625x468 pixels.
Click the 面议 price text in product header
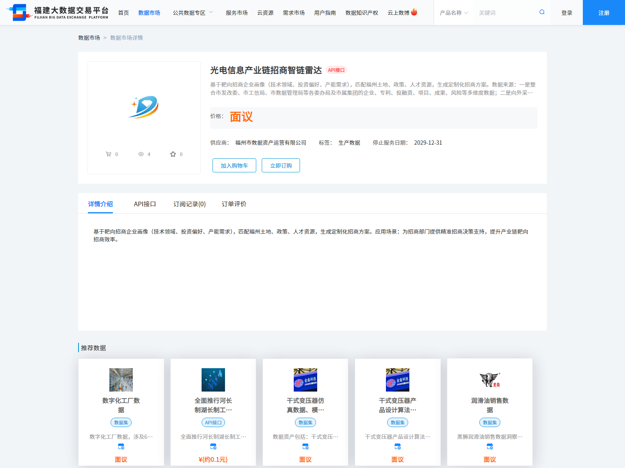241,117
